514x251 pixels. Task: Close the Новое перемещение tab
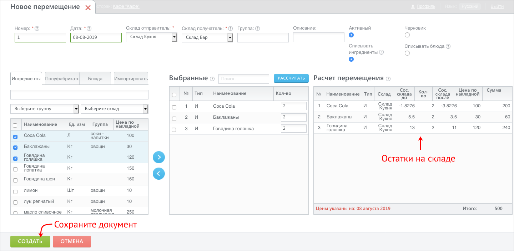tap(88, 7)
